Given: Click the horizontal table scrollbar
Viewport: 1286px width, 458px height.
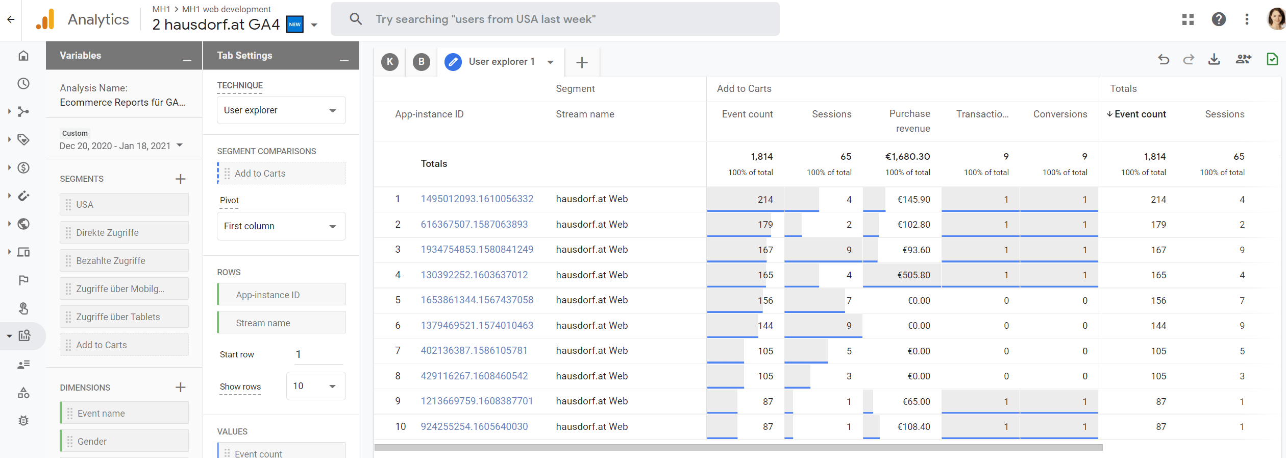Looking at the screenshot, I should pos(738,447).
